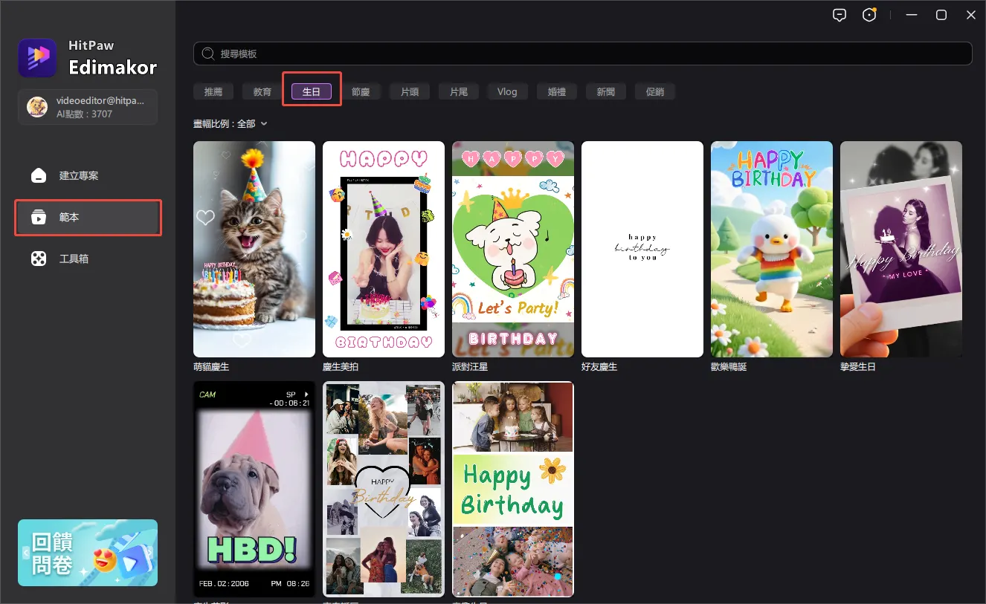Select the 歡樂鴨誕 duck birthday template
This screenshot has width=986, height=604.
(772, 250)
